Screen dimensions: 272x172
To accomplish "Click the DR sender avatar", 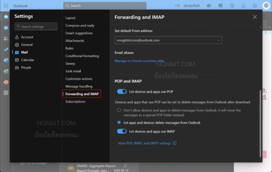I will click(71, 168).
